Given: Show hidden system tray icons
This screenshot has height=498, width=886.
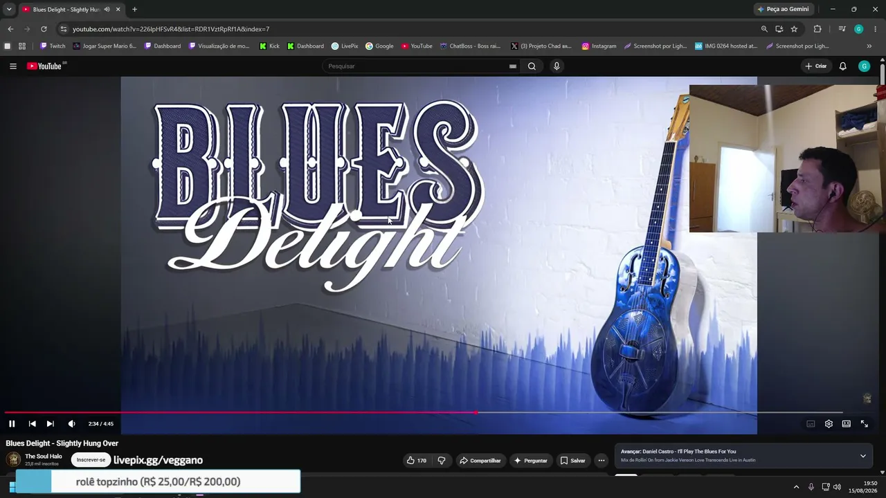Looking at the screenshot, I should pyautogui.click(x=796, y=487).
